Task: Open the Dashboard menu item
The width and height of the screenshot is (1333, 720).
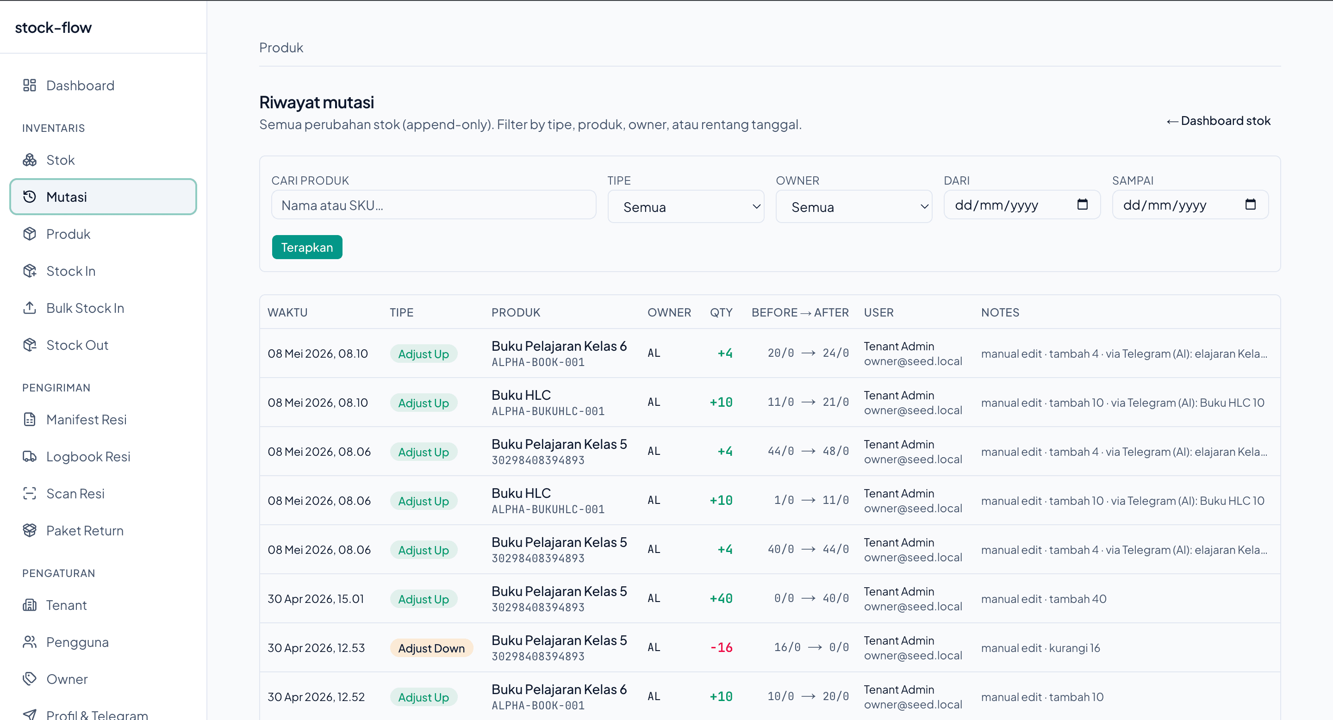Action: click(x=103, y=85)
